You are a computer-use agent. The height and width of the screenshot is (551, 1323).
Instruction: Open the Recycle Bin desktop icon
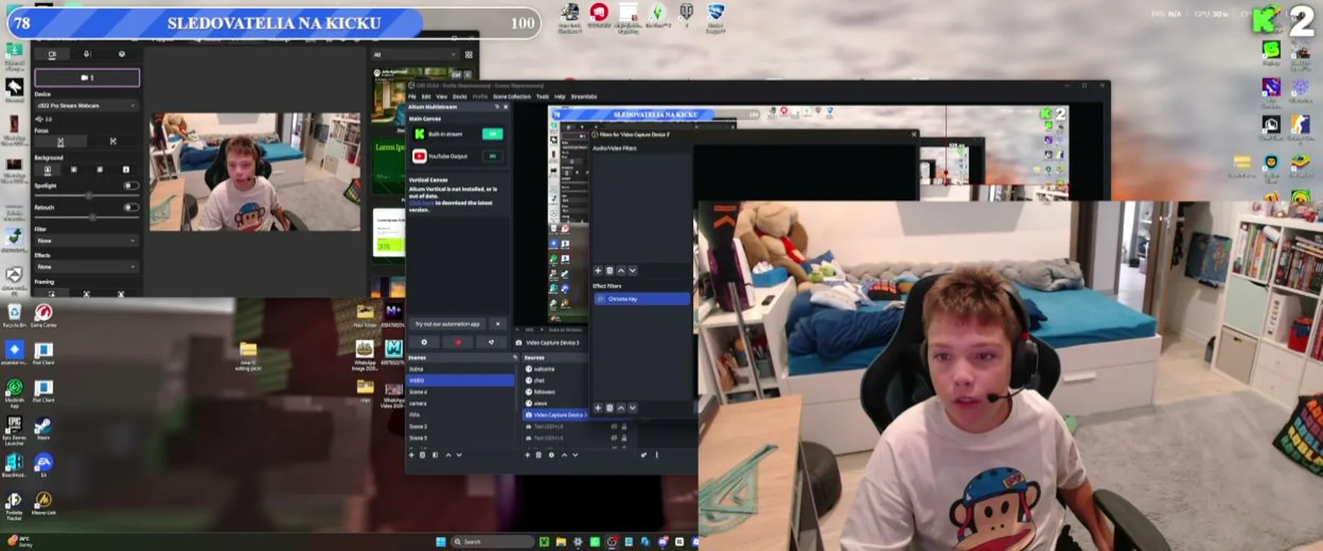pos(15,315)
